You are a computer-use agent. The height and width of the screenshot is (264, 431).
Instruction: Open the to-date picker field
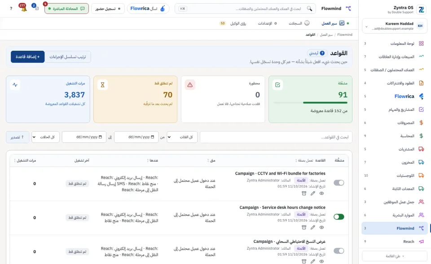click(84, 137)
